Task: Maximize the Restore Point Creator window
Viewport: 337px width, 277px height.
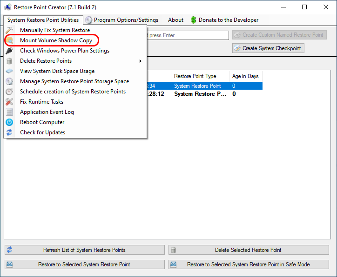Action: point(304,7)
